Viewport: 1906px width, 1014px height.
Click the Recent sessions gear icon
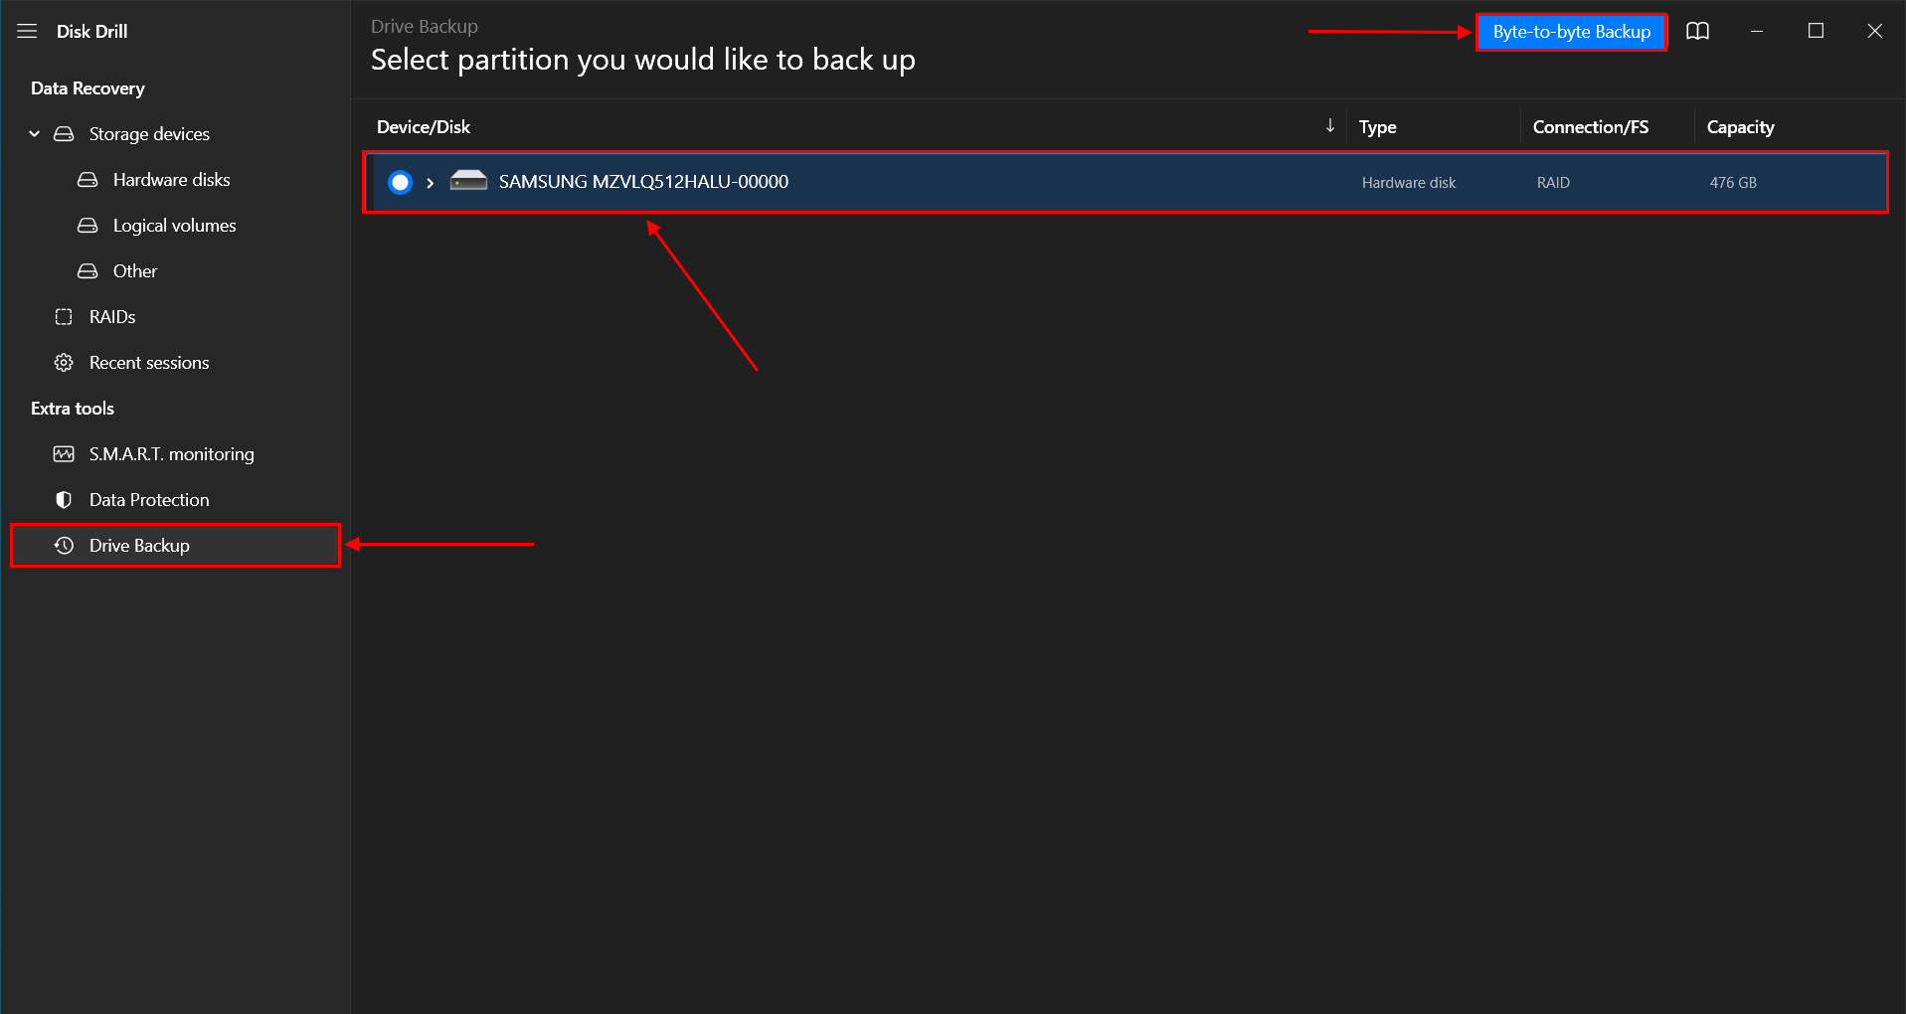point(64,362)
